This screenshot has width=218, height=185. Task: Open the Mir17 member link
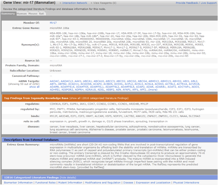tap(53, 23)
